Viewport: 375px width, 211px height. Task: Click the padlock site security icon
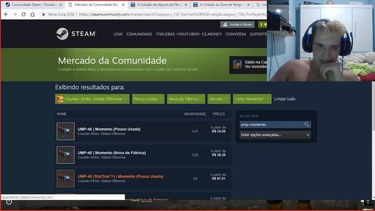[43, 14]
